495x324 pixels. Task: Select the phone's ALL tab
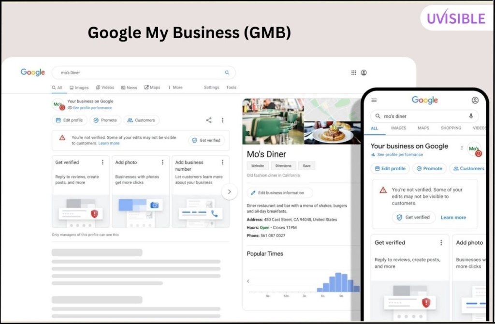375,128
